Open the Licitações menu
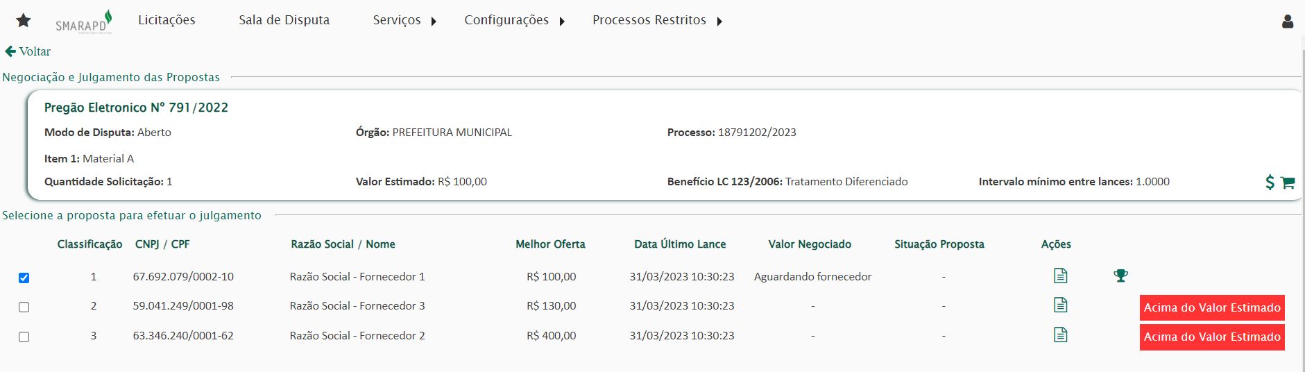Image resolution: width=1305 pixels, height=372 pixels. point(167,20)
